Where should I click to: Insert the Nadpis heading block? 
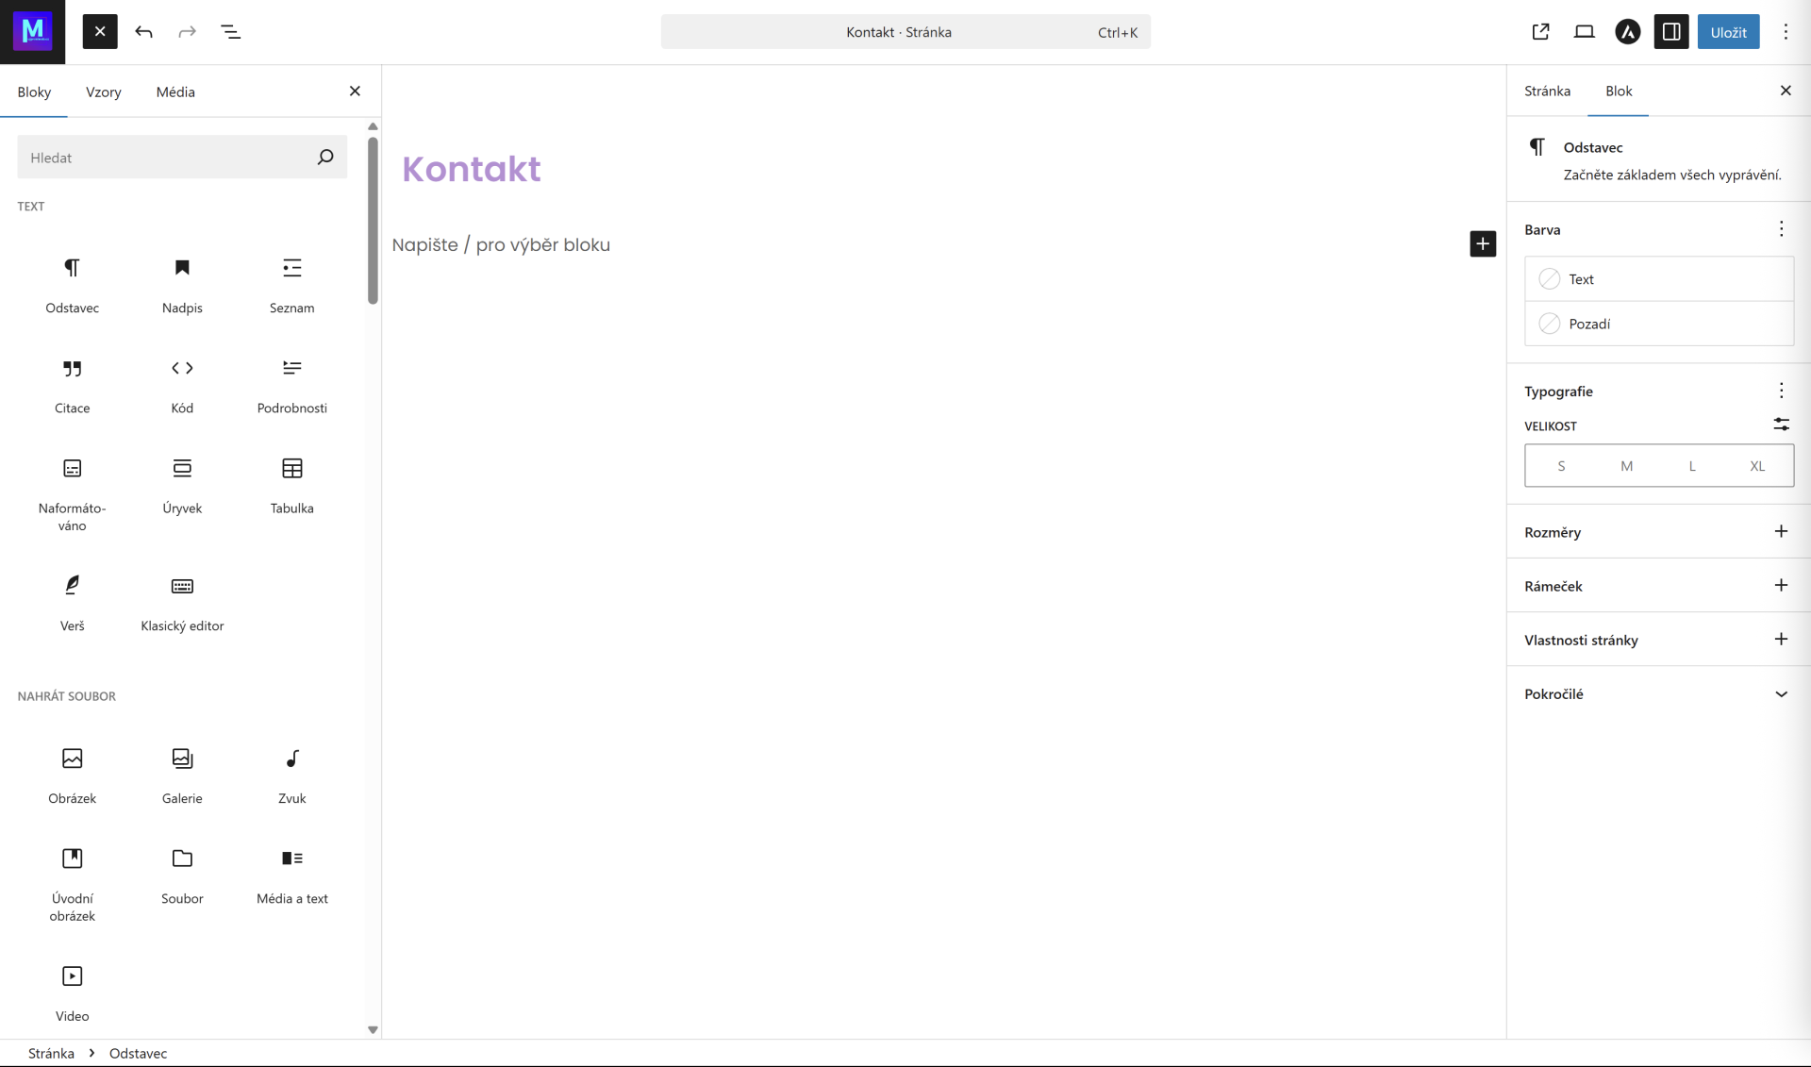[182, 283]
